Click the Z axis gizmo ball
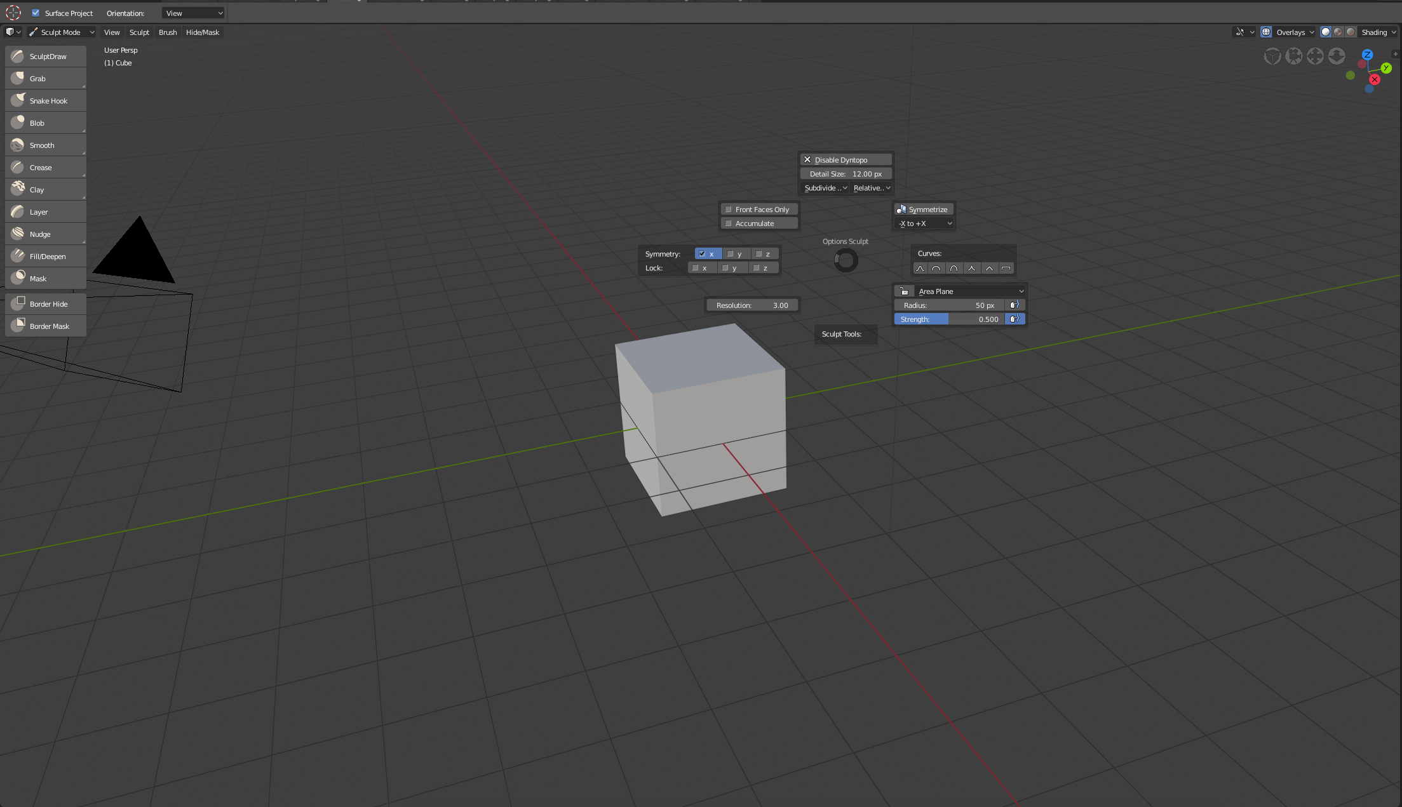The width and height of the screenshot is (1402, 807). point(1368,55)
